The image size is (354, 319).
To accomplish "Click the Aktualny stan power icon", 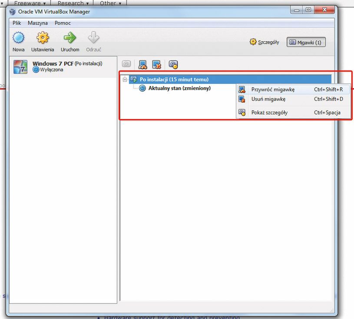I will click(x=142, y=88).
